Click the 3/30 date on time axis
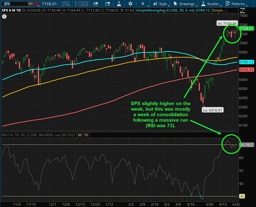This screenshot has height=207, width=256. pos(210,204)
